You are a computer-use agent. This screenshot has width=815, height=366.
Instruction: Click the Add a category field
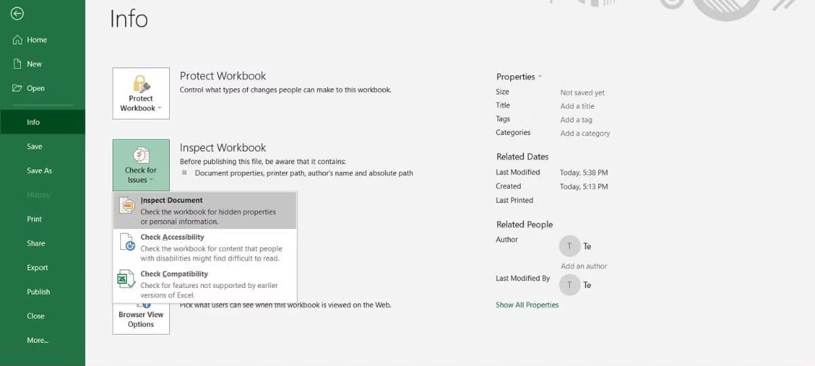[585, 133]
